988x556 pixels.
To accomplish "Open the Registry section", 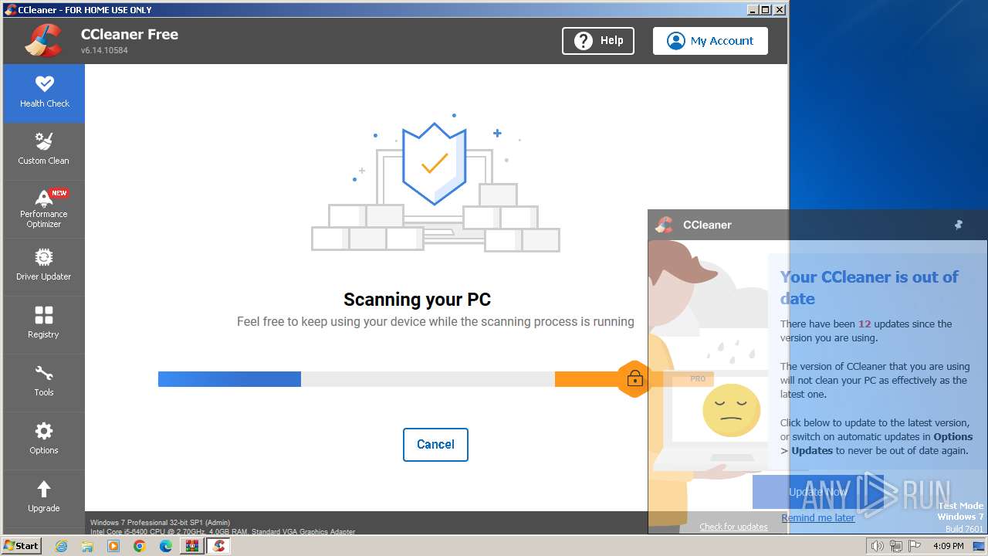I will [x=44, y=325].
